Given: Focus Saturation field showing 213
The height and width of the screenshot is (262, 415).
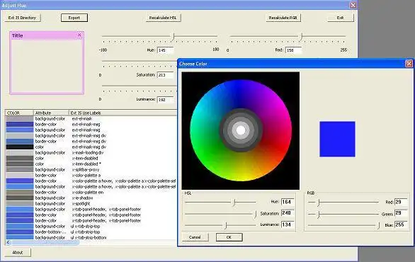Looking at the screenshot, I should pos(165,75).
